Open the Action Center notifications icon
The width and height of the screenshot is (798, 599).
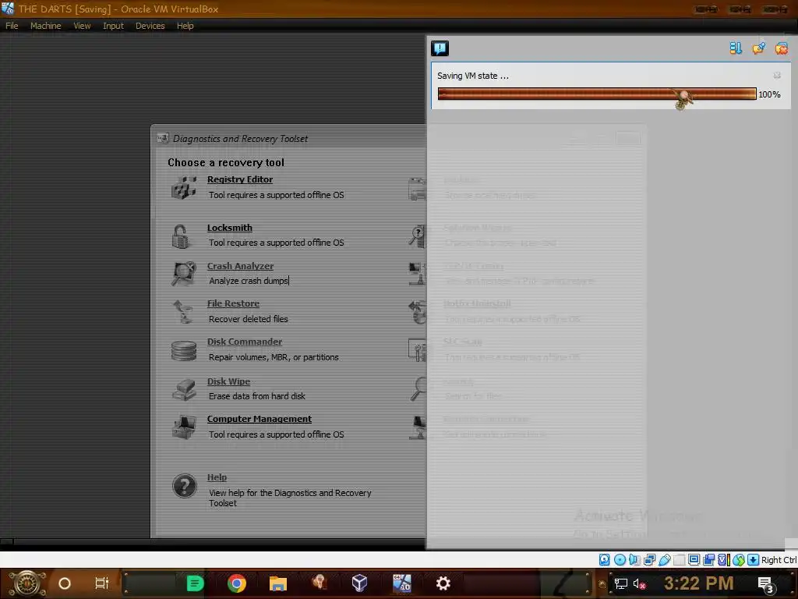tap(766, 584)
